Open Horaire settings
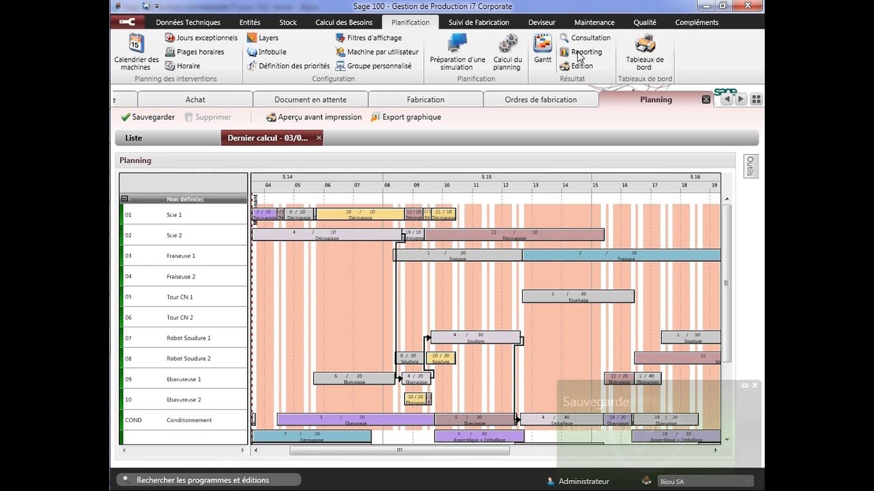The image size is (874, 491). tap(182, 66)
